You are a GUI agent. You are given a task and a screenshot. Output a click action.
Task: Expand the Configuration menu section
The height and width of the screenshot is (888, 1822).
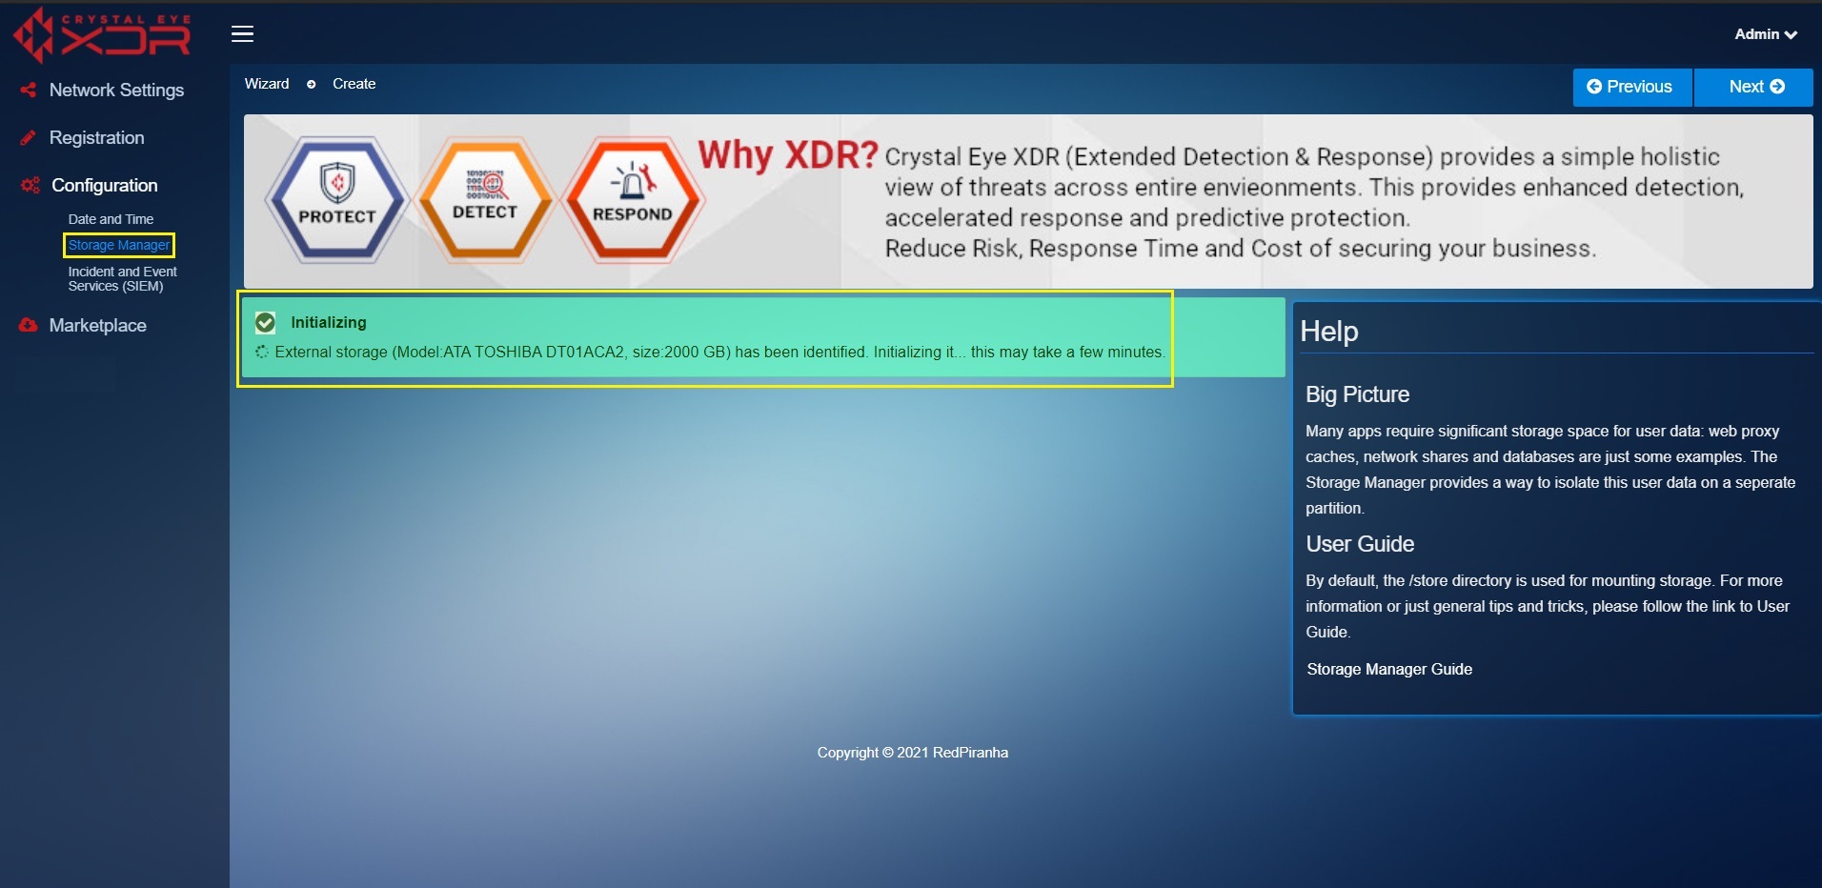coord(104,185)
